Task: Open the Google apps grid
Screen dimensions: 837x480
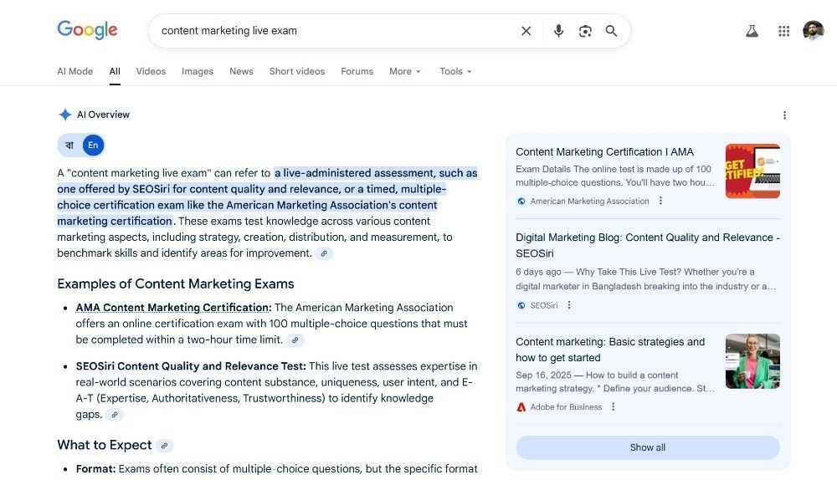Action: 783,31
